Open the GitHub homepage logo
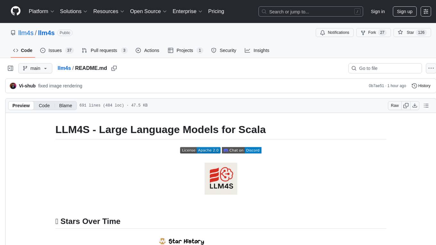This screenshot has height=245, width=436. point(16,11)
